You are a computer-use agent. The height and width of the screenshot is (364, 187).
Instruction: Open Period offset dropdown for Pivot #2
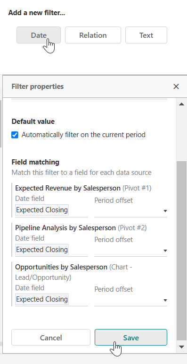click(x=130, y=250)
